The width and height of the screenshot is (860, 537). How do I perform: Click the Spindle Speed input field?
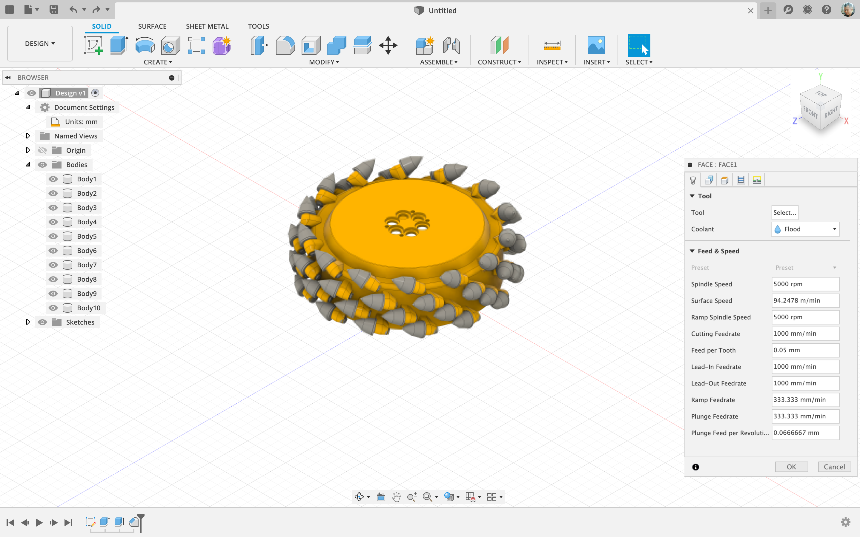tap(805, 284)
